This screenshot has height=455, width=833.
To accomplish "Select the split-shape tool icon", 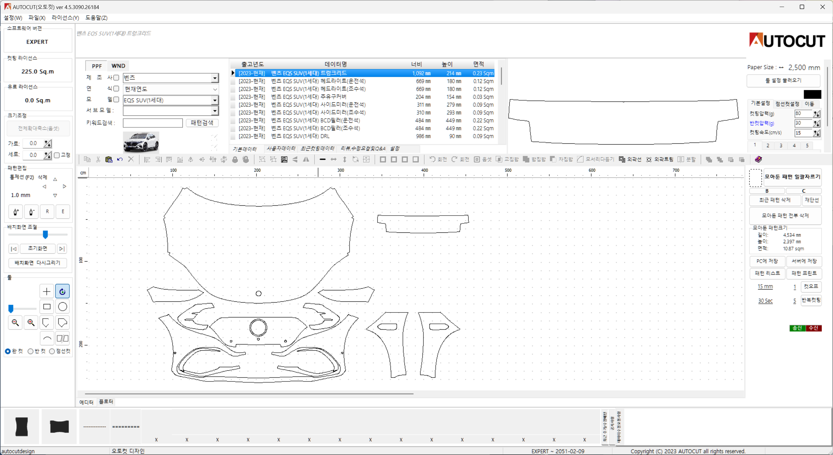I will 62,338.
